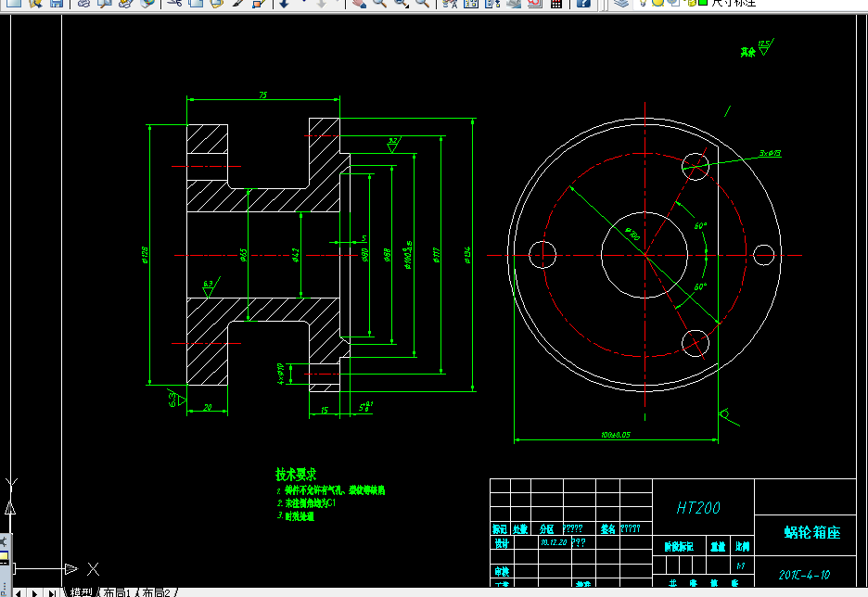Open the Properties palette icon
Viewport: 868px width, 597px height.
450,3
